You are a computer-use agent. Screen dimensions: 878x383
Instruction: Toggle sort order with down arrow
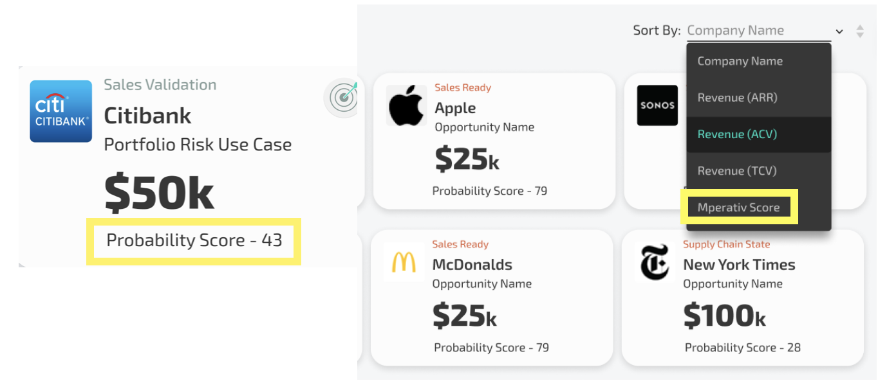[860, 35]
